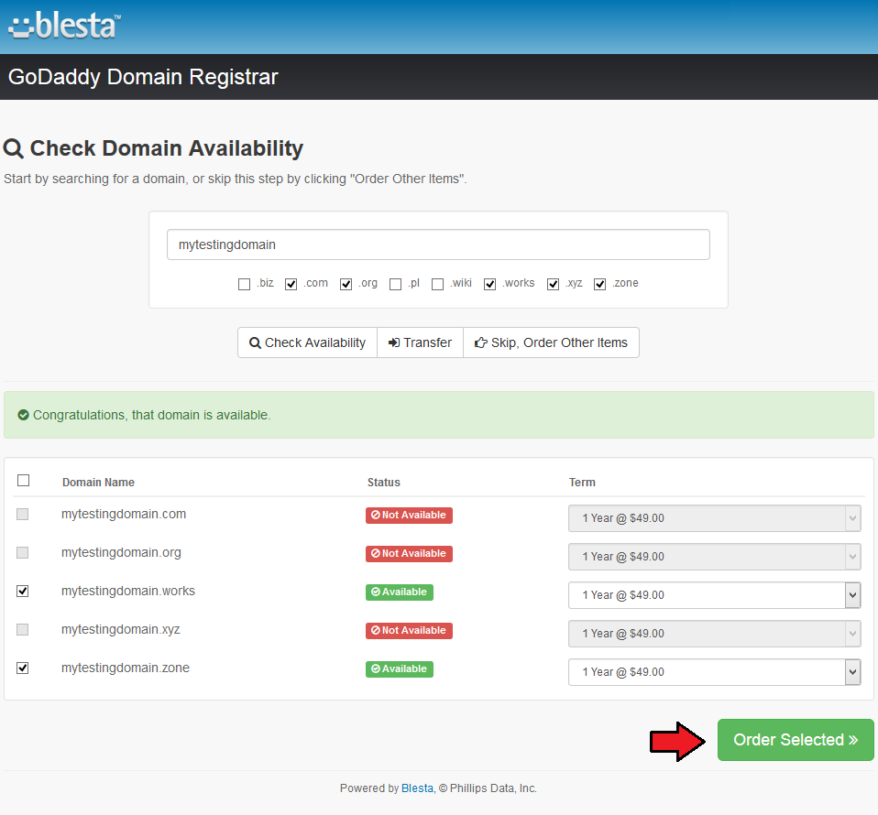Enable the .pl TLD checkbox
The width and height of the screenshot is (878, 815).
395,284
